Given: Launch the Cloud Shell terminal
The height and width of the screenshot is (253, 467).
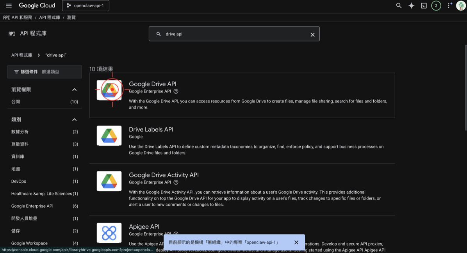Looking at the screenshot, I should pyautogui.click(x=424, y=5).
